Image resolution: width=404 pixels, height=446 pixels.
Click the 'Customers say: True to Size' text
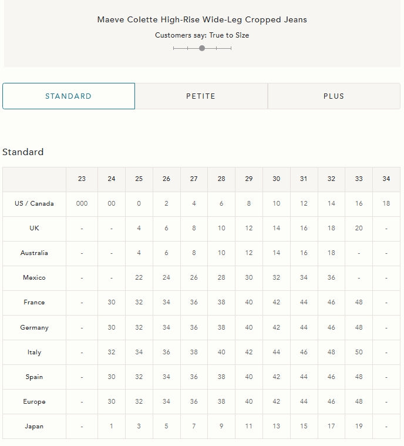click(202, 35)
